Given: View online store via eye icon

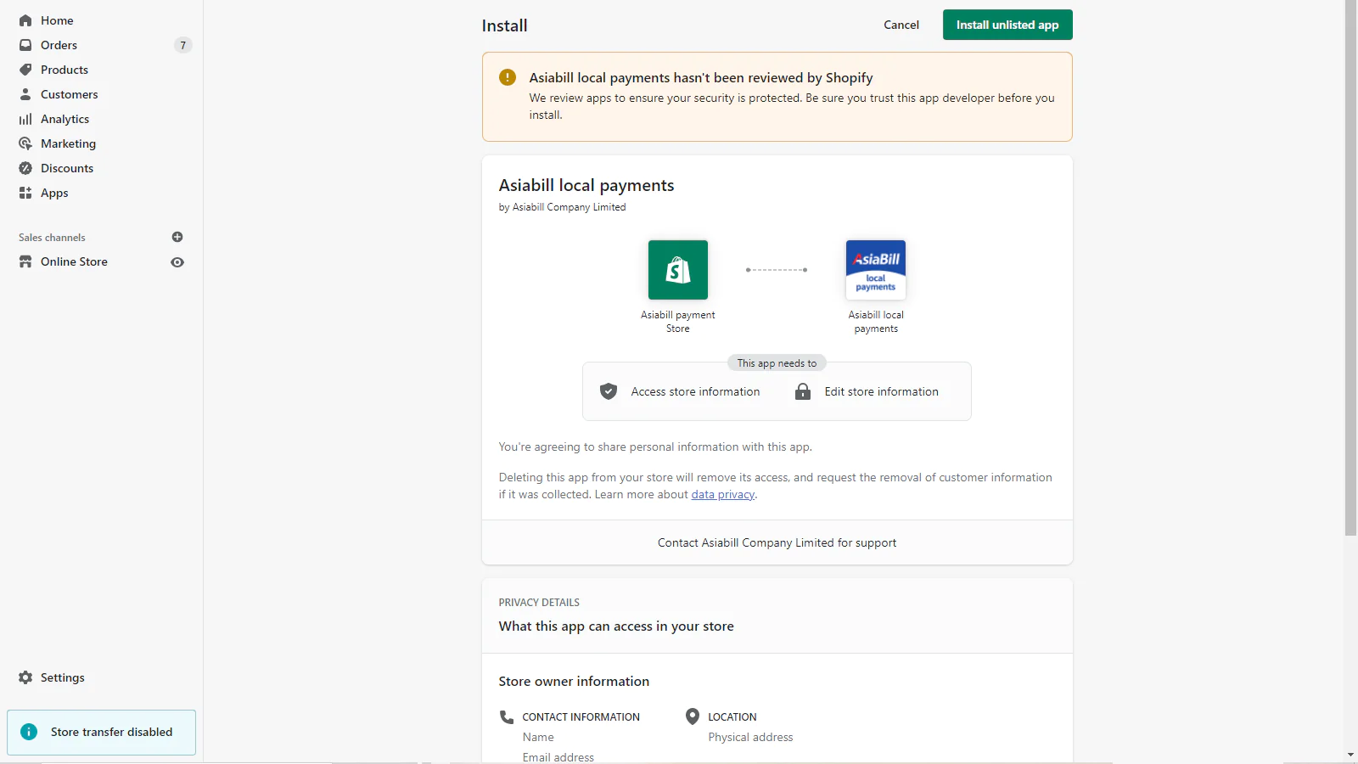Looking at the screenshot, I should 177,262.
